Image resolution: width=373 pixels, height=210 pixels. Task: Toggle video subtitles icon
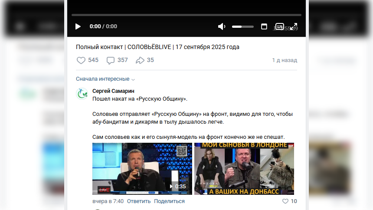[279, 26]
